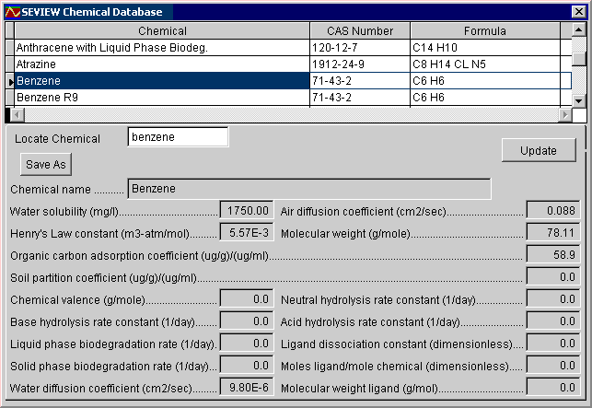
Task: Click the Soil partition coefficient value field
Action: click(553, 277)
